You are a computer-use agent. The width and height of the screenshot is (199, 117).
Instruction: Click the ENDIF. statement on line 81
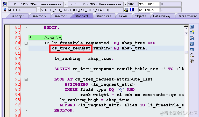click(52, 27)
